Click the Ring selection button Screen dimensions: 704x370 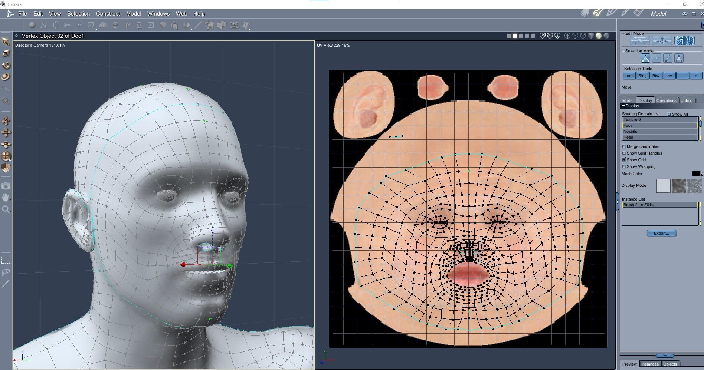(642, 76)
